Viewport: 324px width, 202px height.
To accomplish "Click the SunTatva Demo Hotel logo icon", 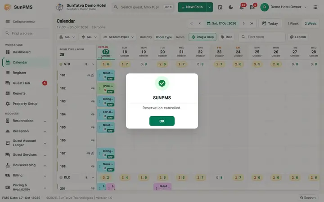I will [x=60, y=7].
